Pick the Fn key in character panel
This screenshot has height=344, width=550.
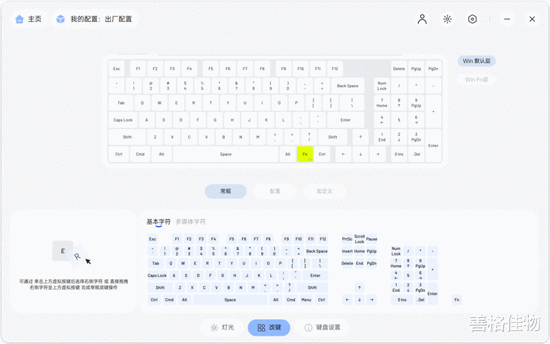tap(456, 300)
